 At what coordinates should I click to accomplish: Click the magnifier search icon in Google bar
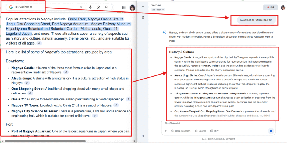107,7
